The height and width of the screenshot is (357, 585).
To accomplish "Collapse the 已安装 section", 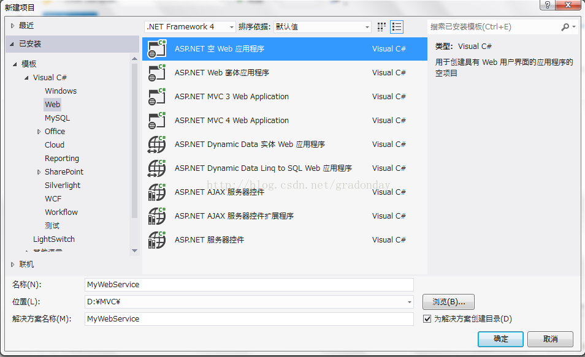I will (x=12, y=44).
